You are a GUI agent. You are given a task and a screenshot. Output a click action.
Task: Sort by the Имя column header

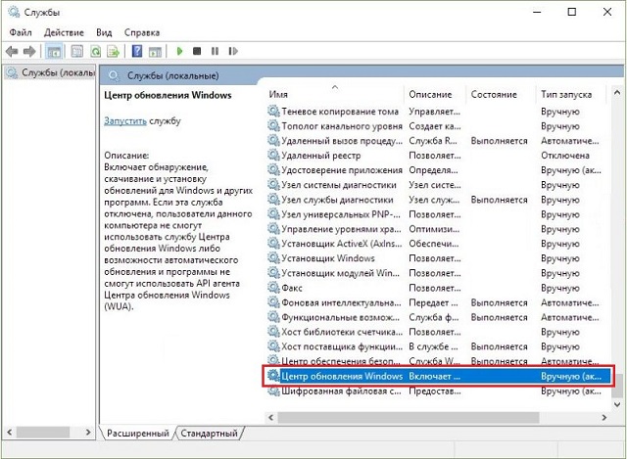point(334,95)
